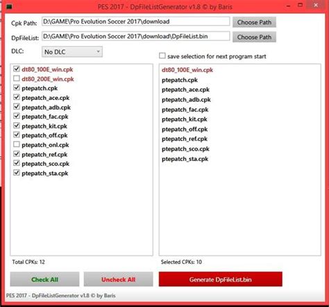Toggle the ptepatch_sco.cpk checkbox

17,163
